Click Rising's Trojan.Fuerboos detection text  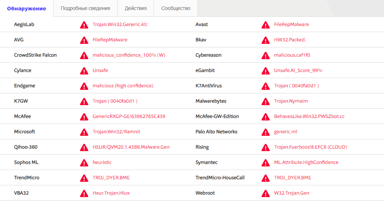coord(310,147)
